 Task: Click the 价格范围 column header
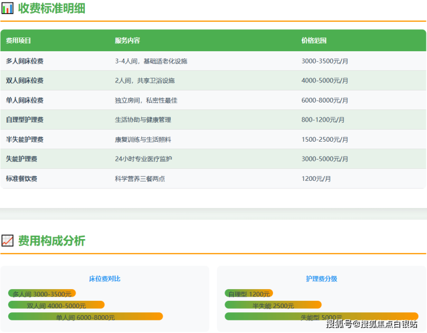tap(313, 41)
